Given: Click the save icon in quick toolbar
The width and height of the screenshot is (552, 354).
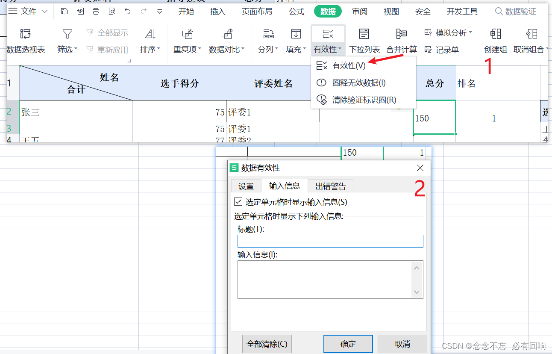Looking at the screenshot, I should 64,12.
